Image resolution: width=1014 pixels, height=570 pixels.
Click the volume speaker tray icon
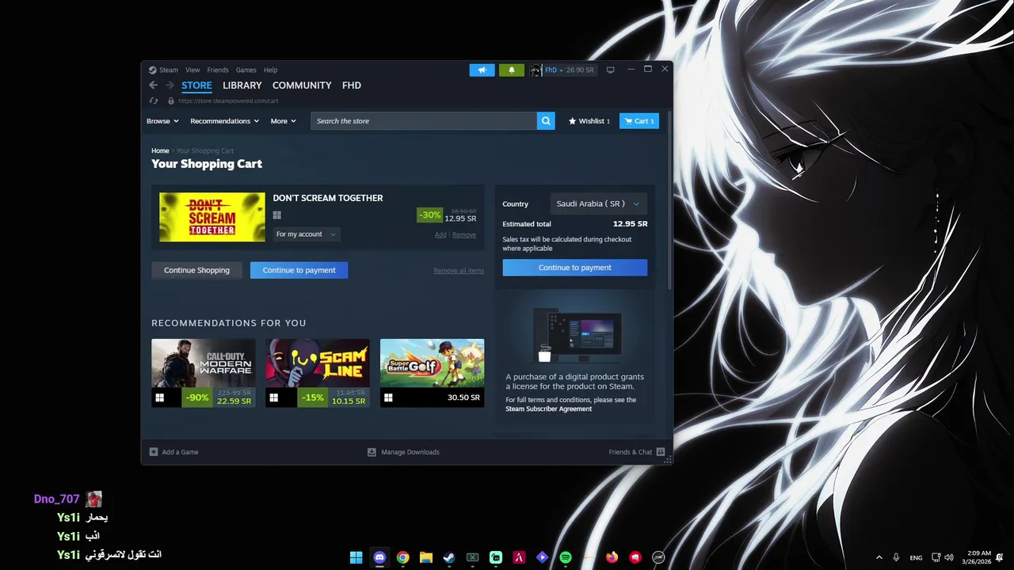[949, 557]
